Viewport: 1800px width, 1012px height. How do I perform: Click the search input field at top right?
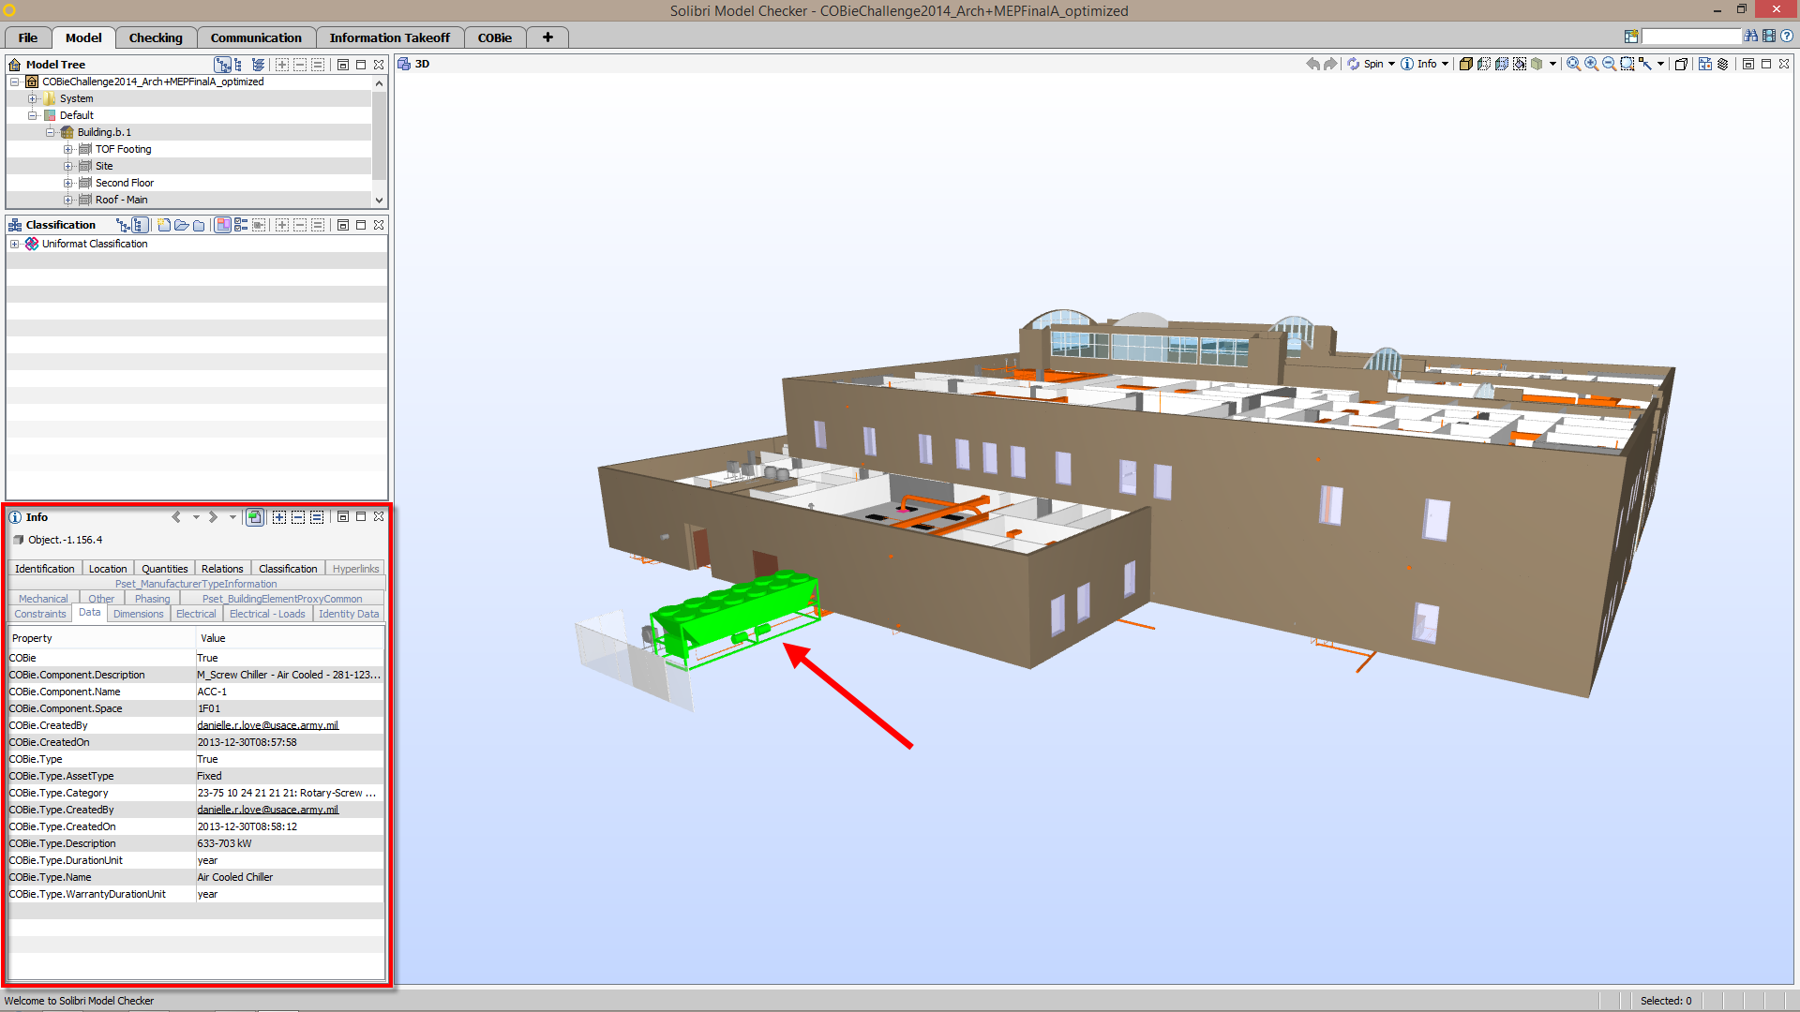(x=1690, y=36)
